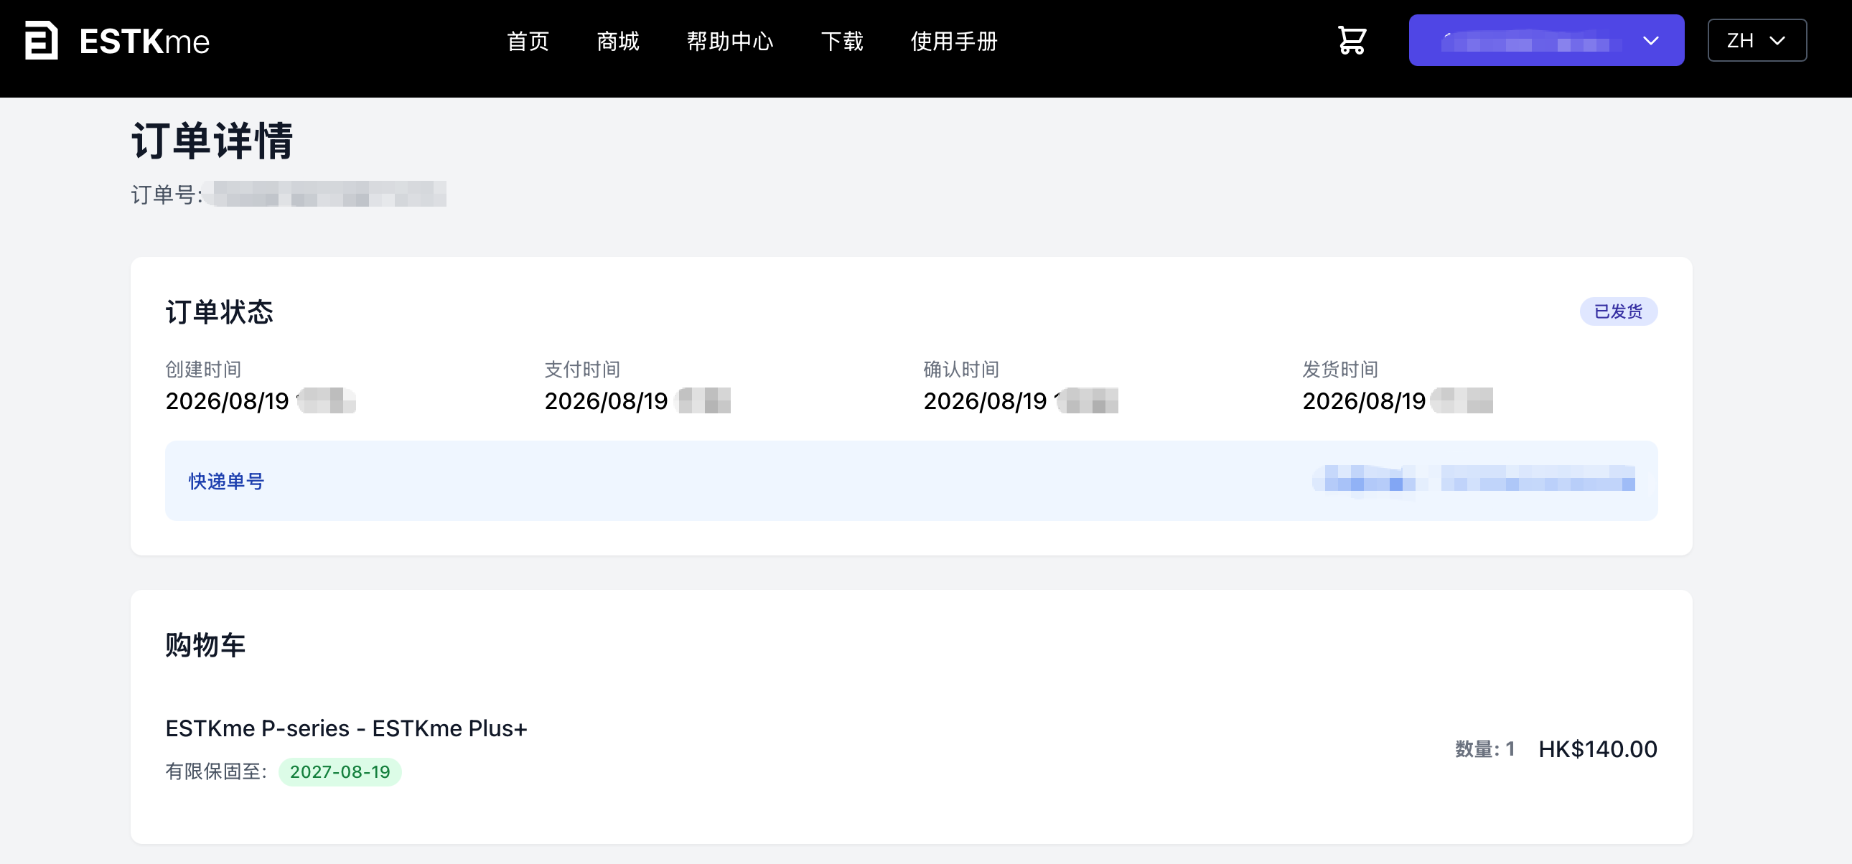Select the ESTKme P-series Plus+ product name
Image resolution: width=1852 pixels, height=864 pixels.
[347, 728]
